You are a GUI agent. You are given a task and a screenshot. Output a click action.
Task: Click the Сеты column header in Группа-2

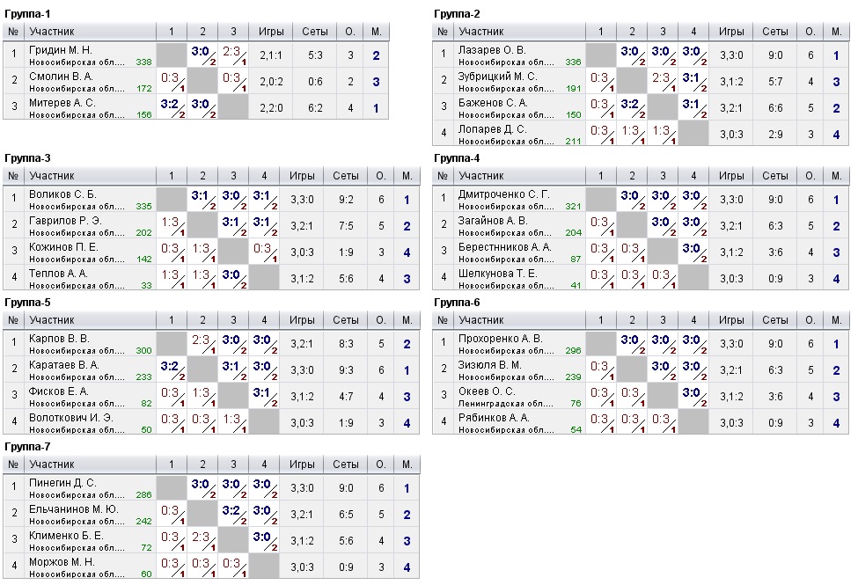tap(774, 32)
